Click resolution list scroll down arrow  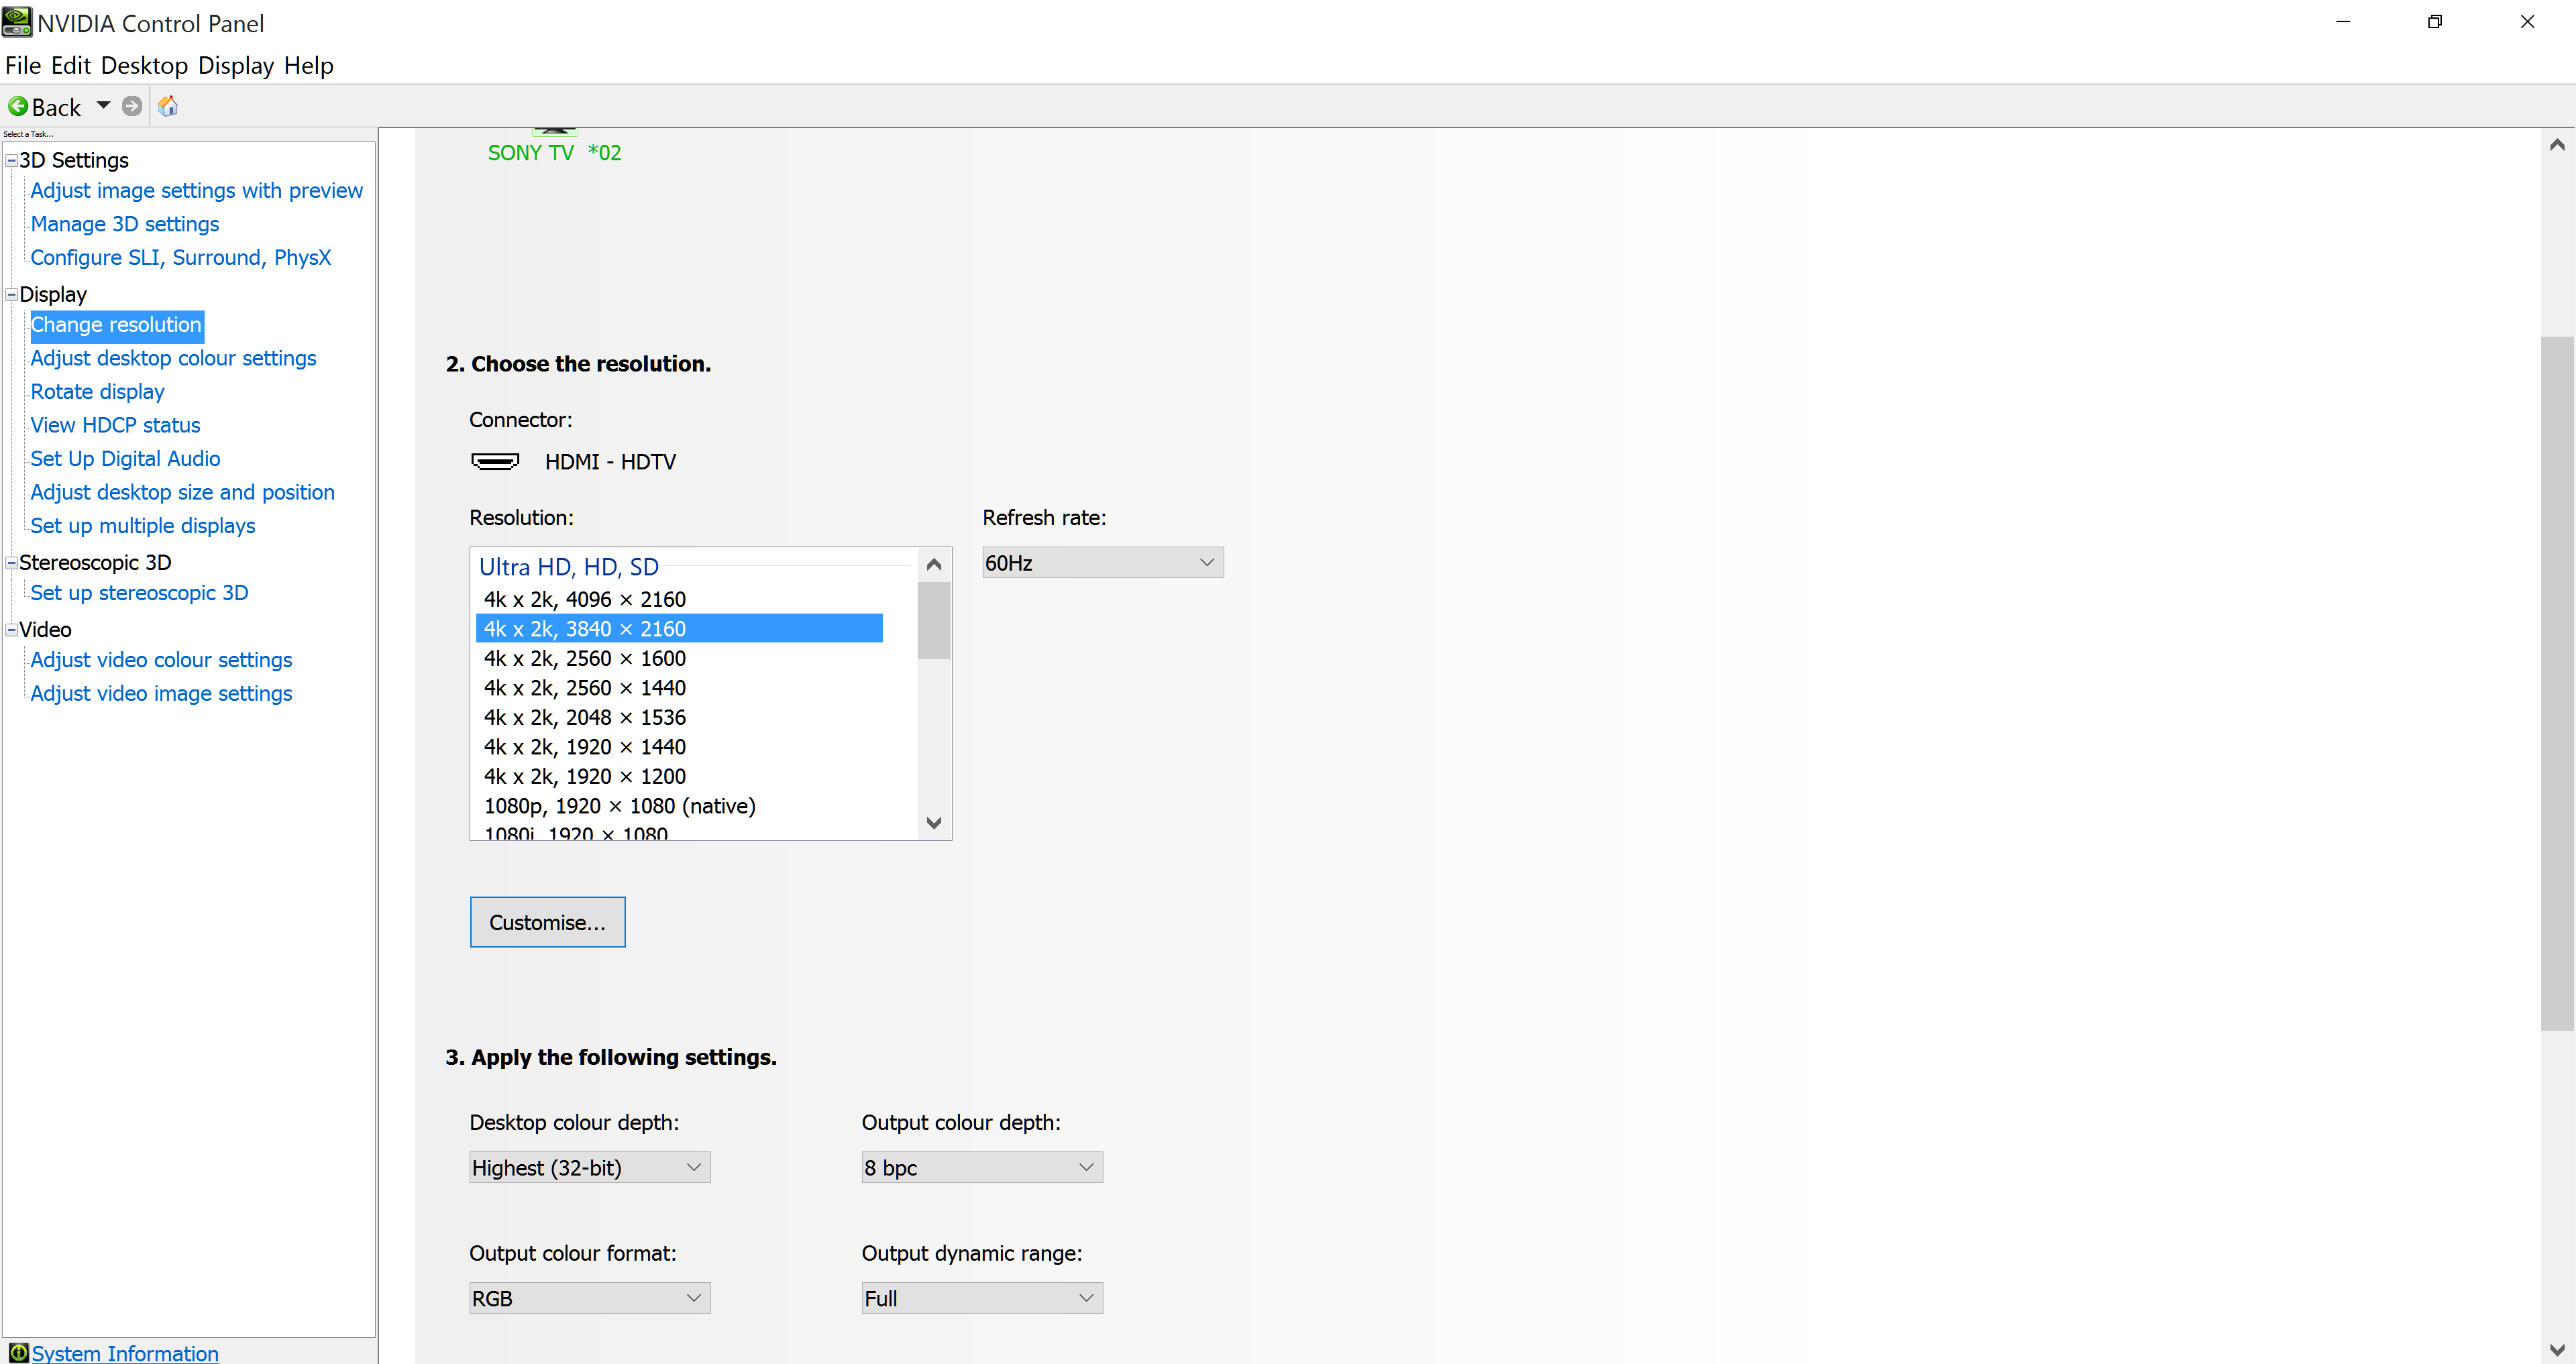coord(934,823)
